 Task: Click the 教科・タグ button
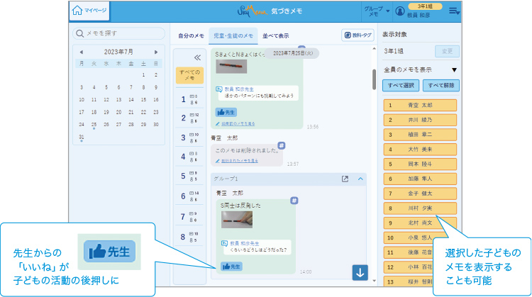[x=357, y=35]
